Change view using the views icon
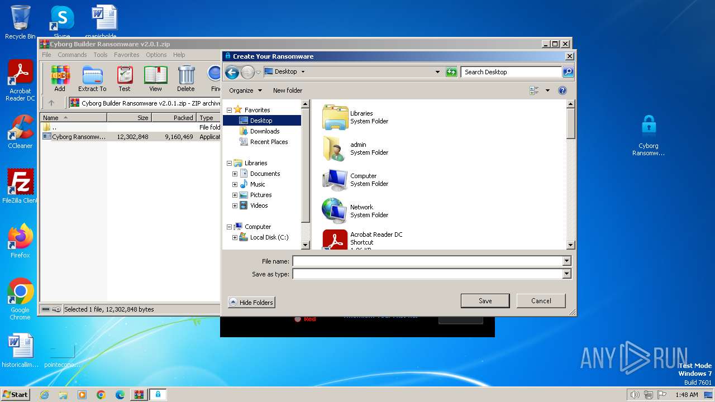The image size is (715, 402). point(534,90)
